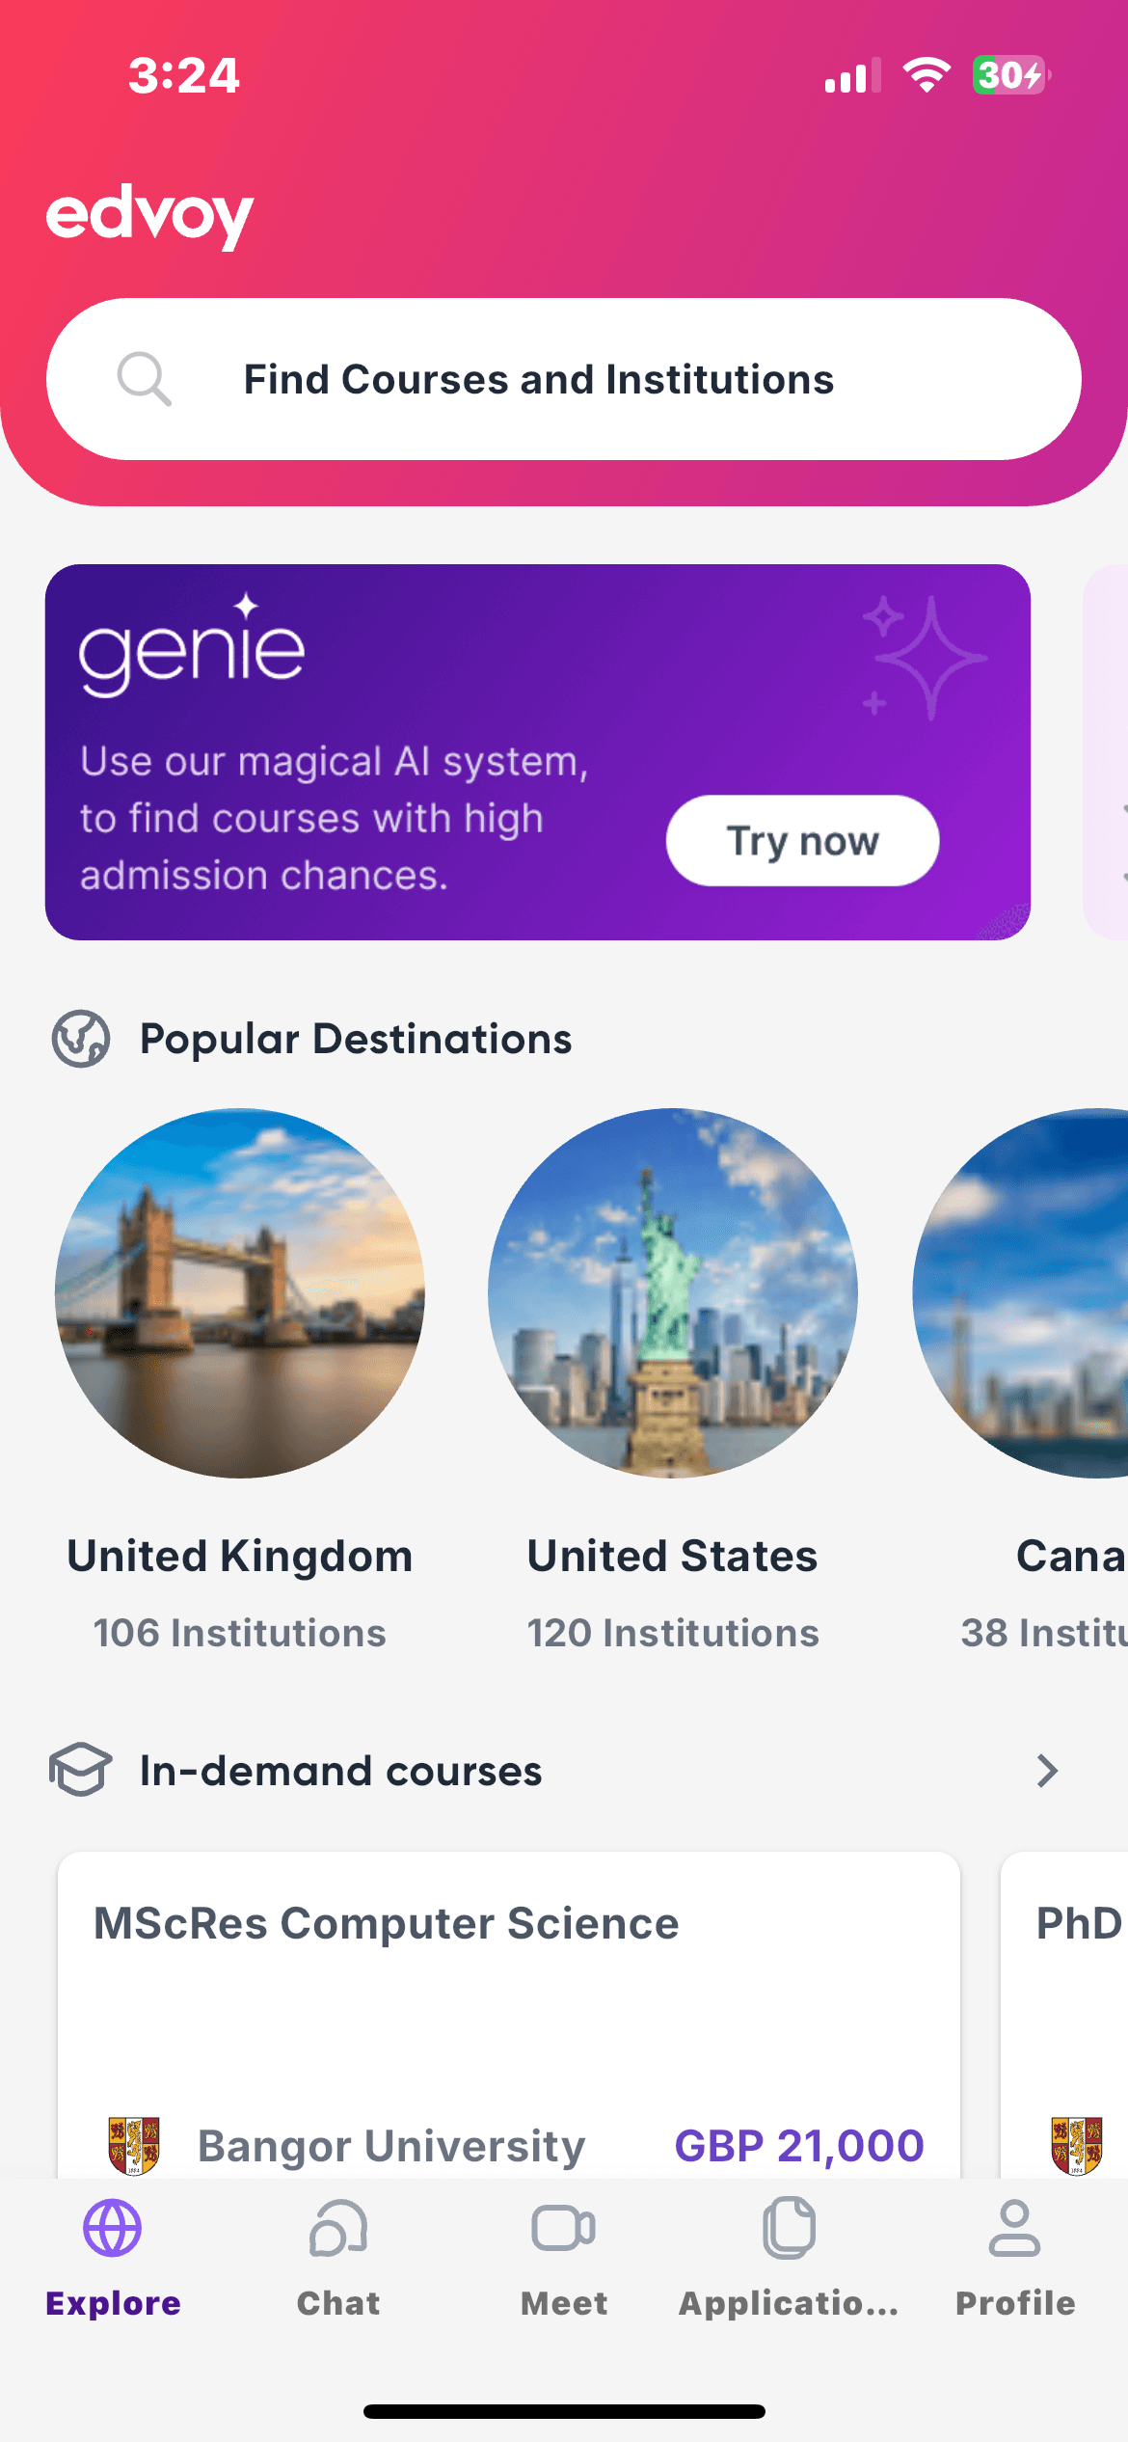The height and width of the screenshot is (2442, 1128).
Task: Open the Chat headset icon
Action: [338, 2228]
